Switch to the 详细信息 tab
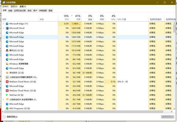Image resolution: width=177 pixels, height=122 pixels. [x=43, y=11]
